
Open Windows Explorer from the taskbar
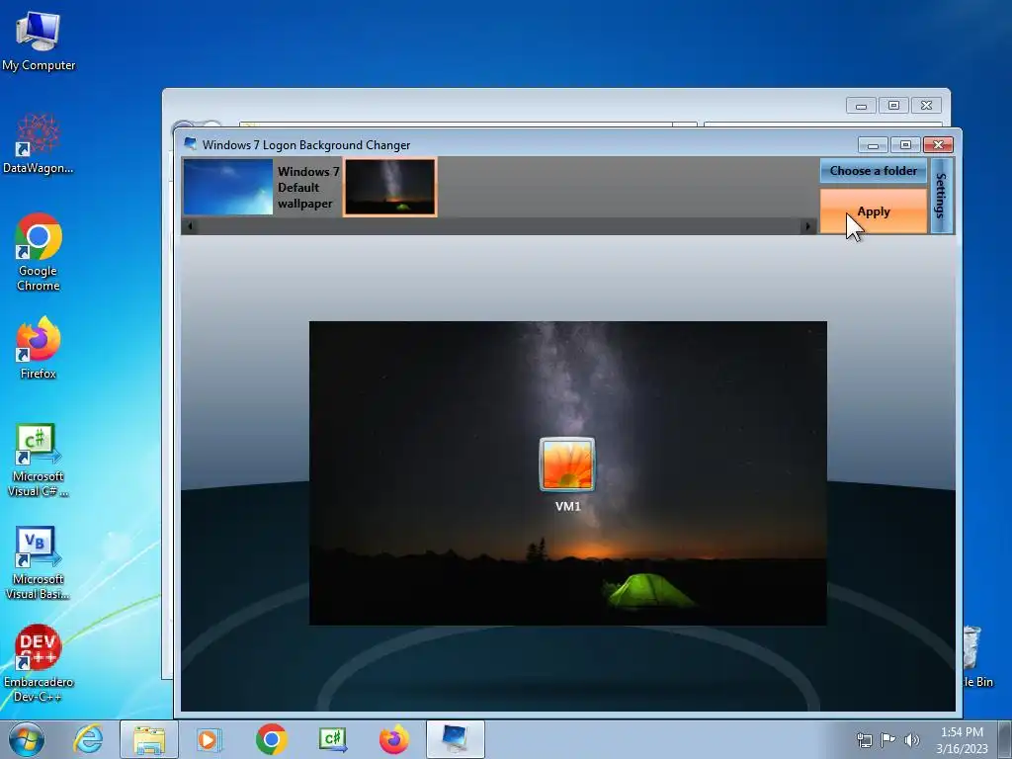tap(149, 739)
